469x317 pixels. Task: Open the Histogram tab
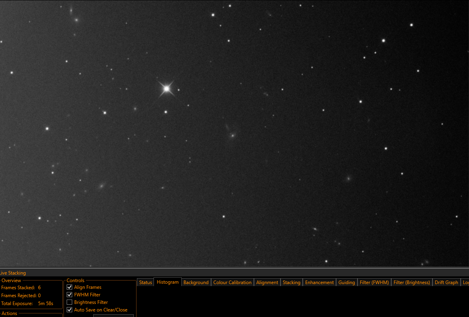coord(167,282)
